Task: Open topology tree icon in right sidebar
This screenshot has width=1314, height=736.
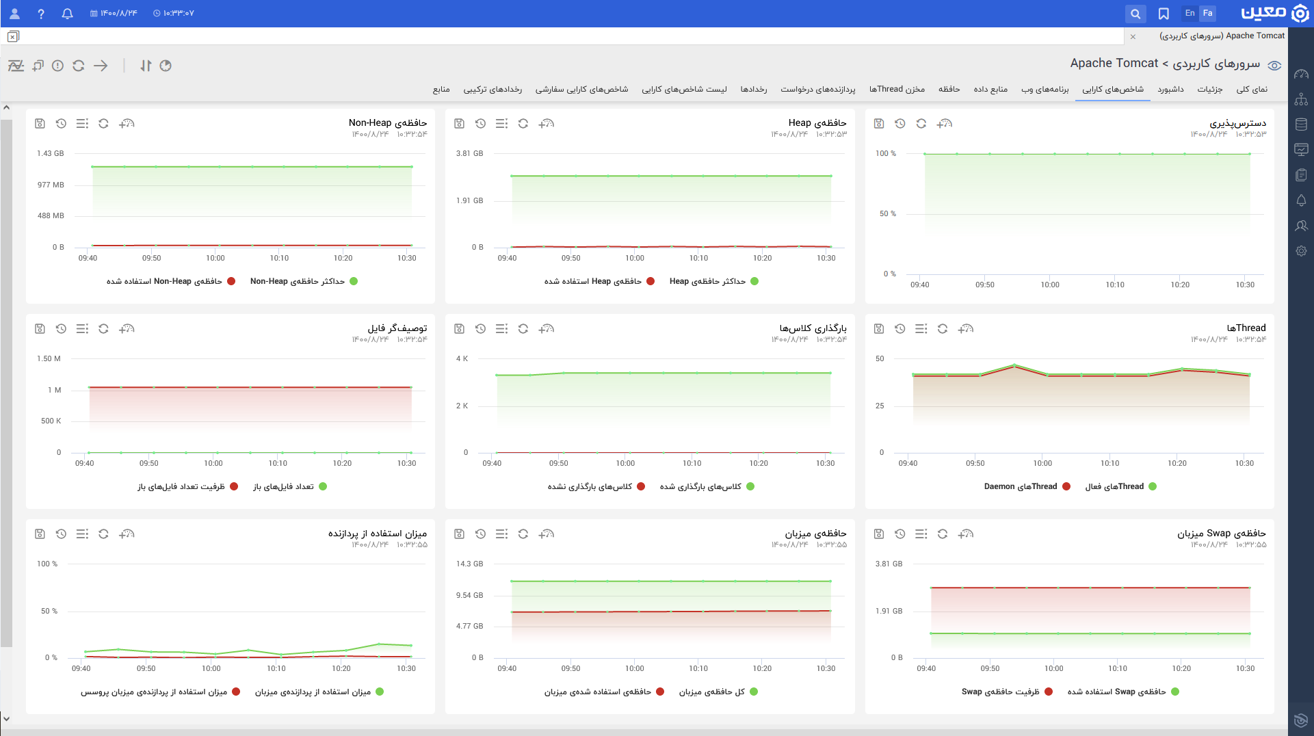Action: pyautogui.click(x=1301, y=100)
